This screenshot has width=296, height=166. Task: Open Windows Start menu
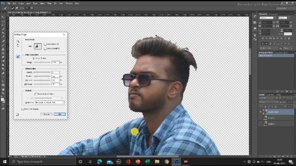[x=5, y=162]
